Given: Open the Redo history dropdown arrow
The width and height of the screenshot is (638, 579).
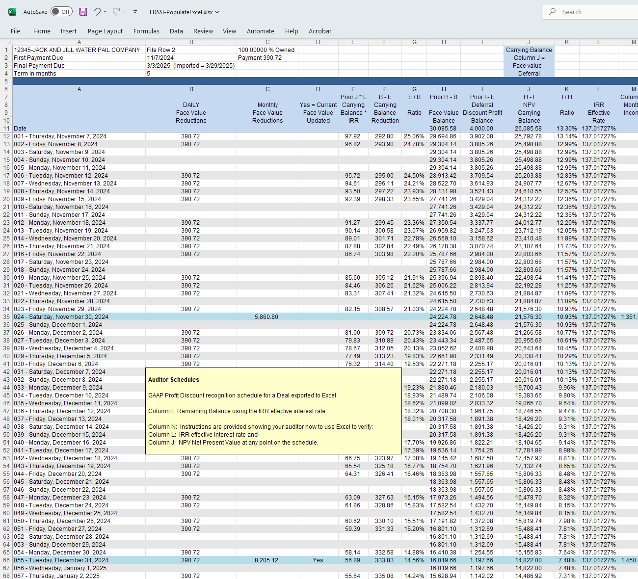Looking at the screenshot, I should pos(125,12).
